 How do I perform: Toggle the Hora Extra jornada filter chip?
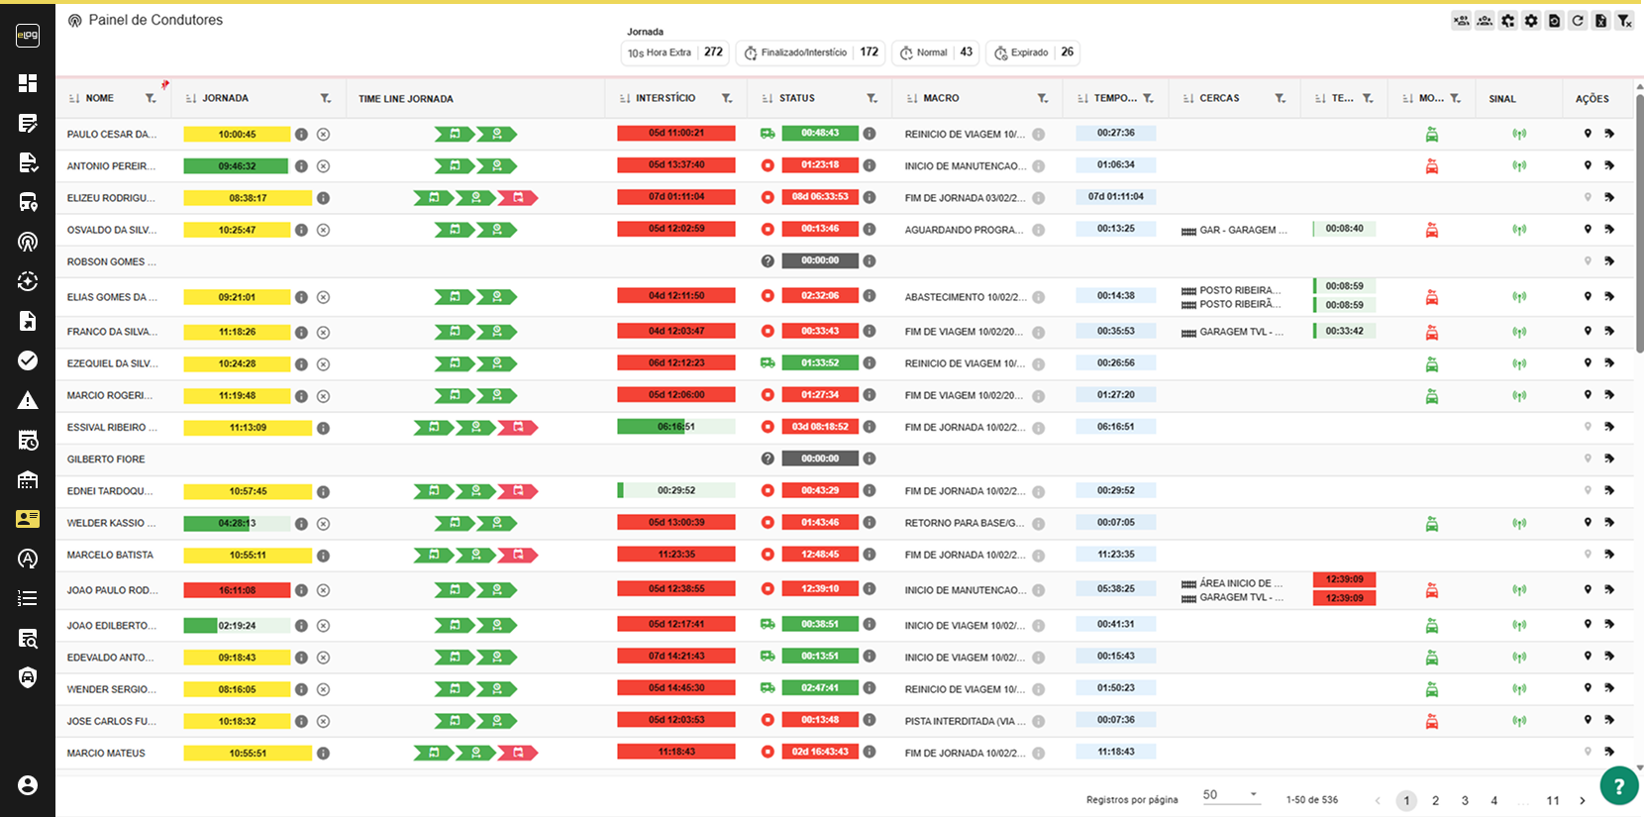click(673, 52)
